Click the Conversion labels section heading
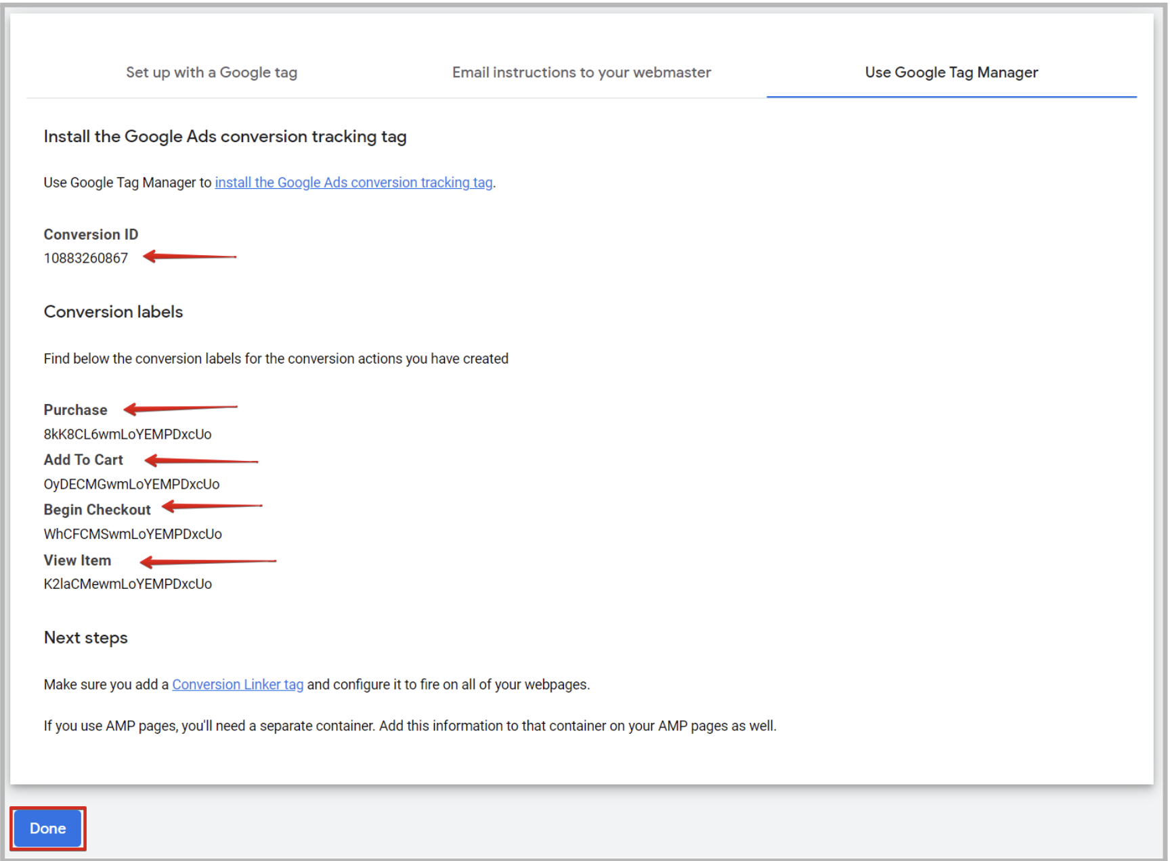 tap(114, 311)
